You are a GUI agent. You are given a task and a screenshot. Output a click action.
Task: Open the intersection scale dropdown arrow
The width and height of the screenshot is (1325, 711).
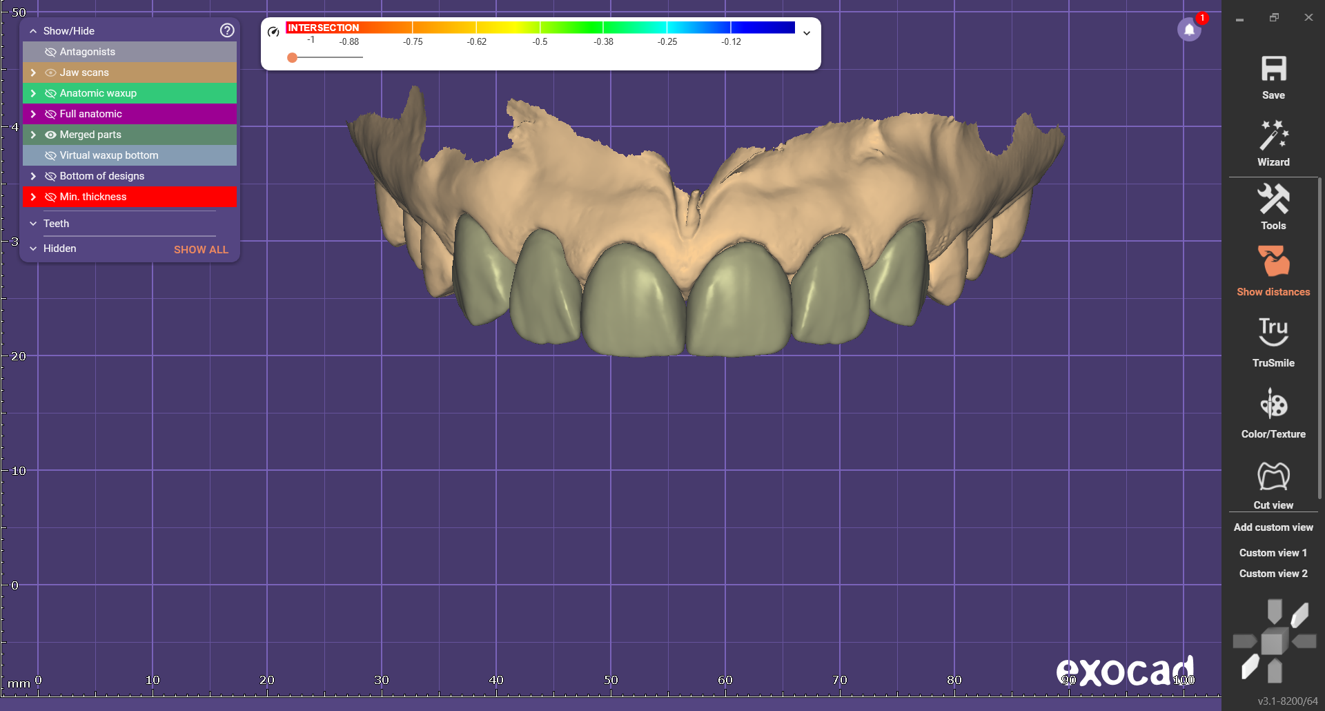806,32
